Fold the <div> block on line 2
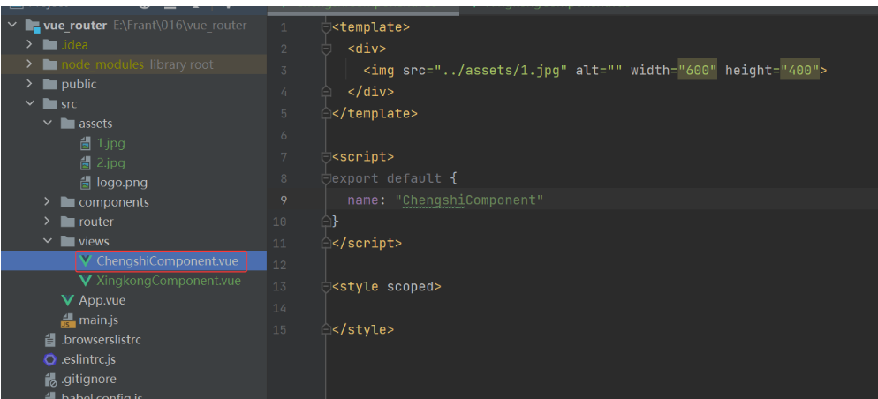Image resolution: width=878 pixels, height=399 pixels. coord(326,49)
